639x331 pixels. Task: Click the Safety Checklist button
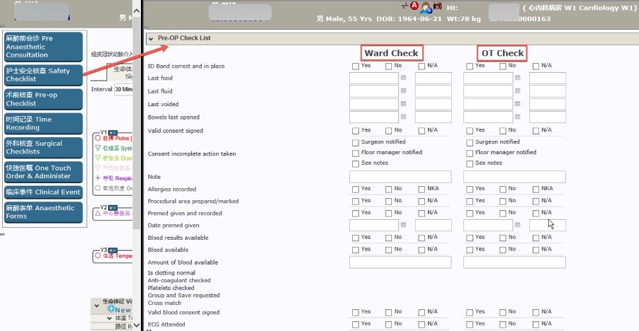[43, 75]
